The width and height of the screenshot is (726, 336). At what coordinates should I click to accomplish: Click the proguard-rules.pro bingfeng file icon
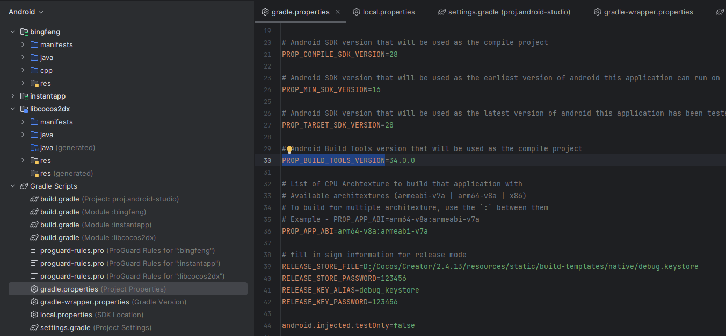[x=34, y=251]
